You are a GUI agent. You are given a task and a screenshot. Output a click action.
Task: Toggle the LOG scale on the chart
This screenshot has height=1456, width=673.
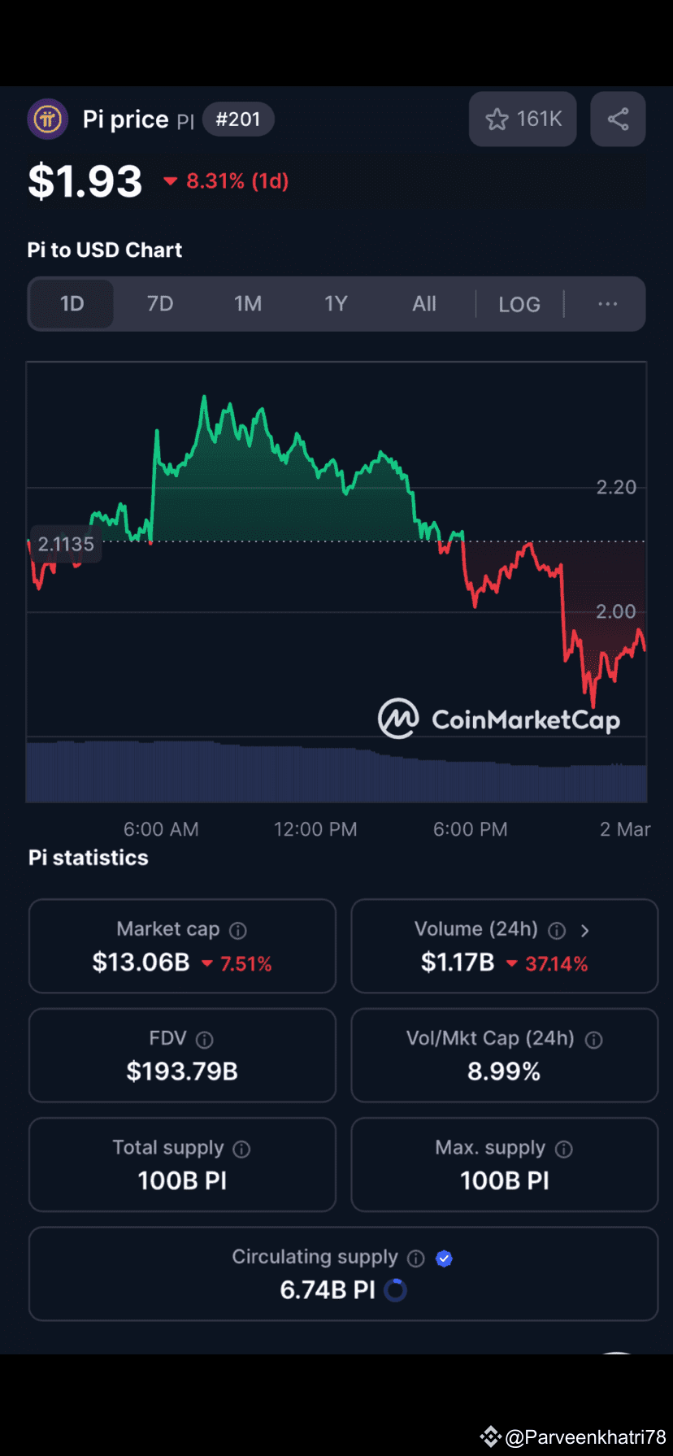coord(519,303)
